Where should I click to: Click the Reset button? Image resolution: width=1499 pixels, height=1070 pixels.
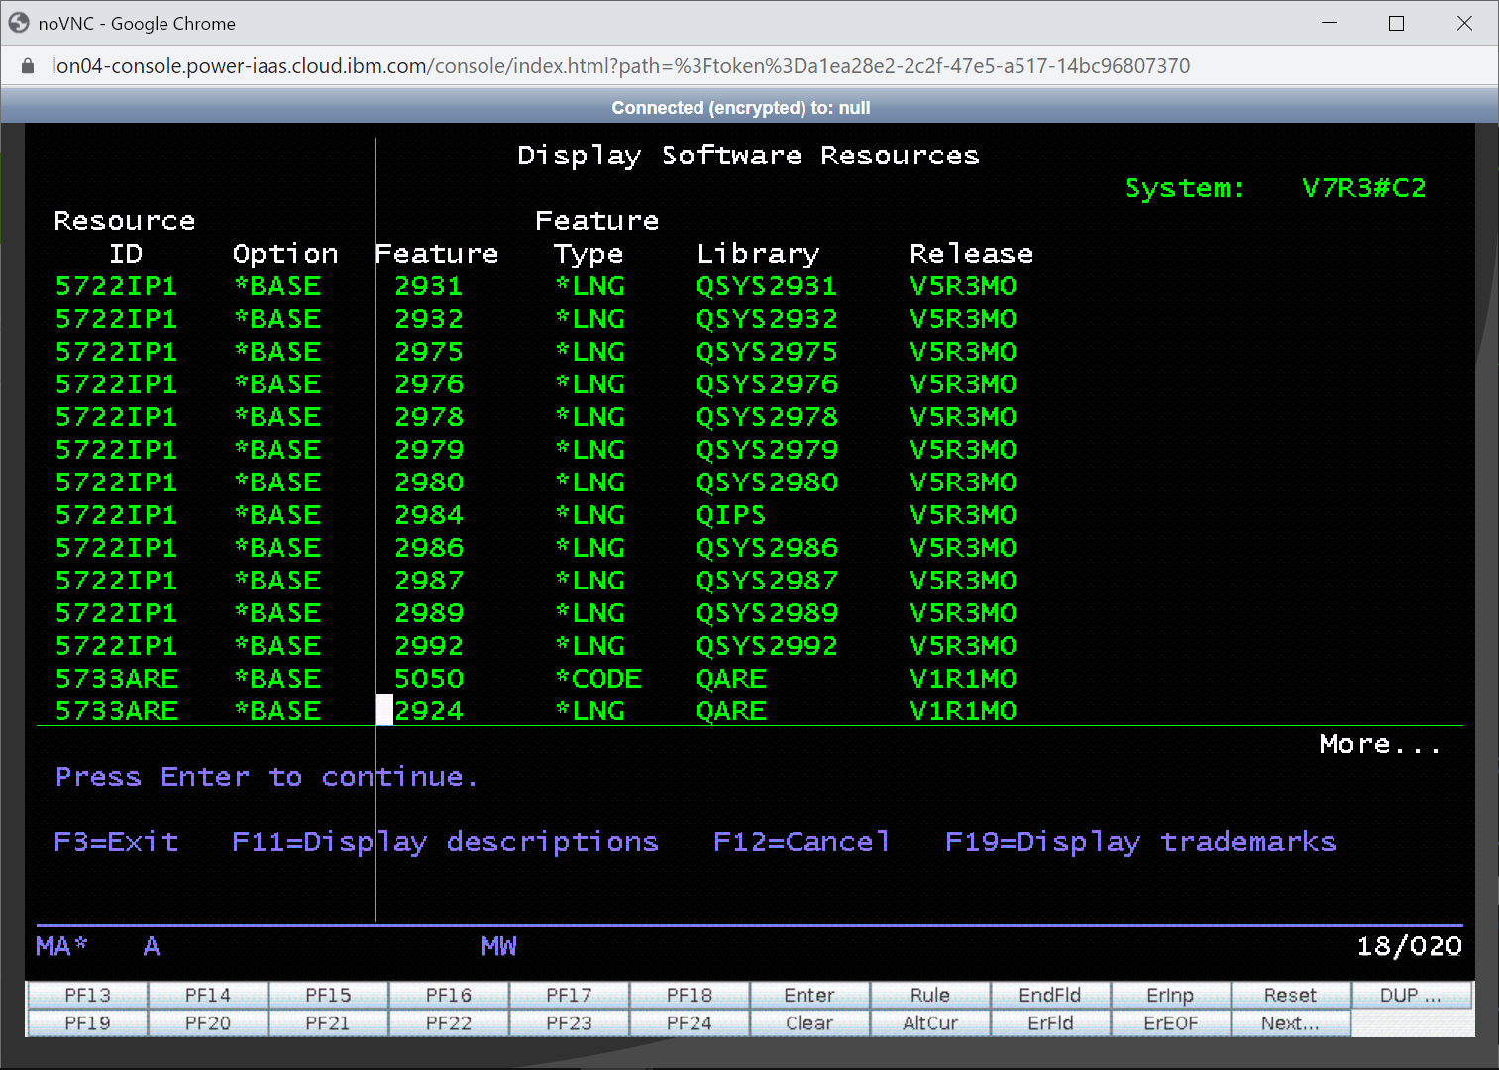pyautogui.click(x=1291, y=995)
